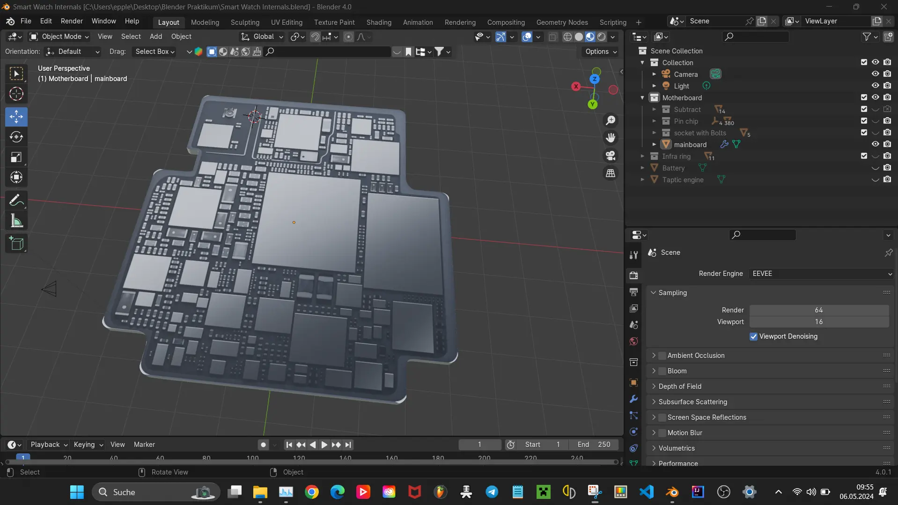Select the Annotate tool
898x505 pixels.
16,200
